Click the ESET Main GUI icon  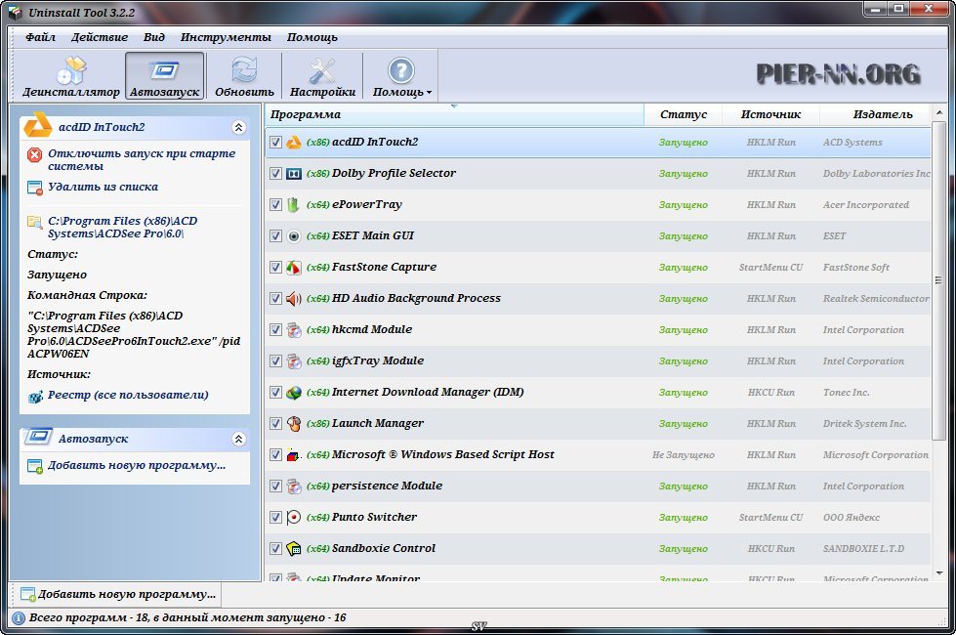click(294, 236)
